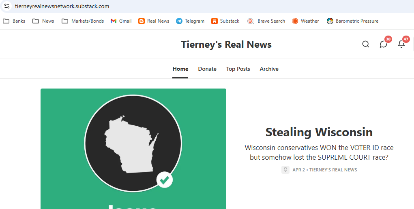Screen dimensions: 414x209
Task: Open the Gmail bookmark
Action: [x=121, y=21]
